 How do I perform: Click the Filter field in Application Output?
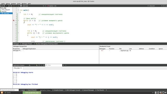[x=54, y=65]
